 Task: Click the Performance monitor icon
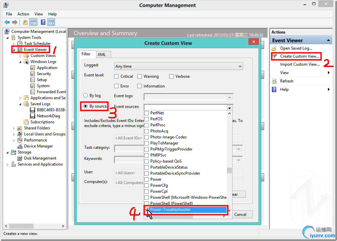pyautogui.click(x=20, y=140)
